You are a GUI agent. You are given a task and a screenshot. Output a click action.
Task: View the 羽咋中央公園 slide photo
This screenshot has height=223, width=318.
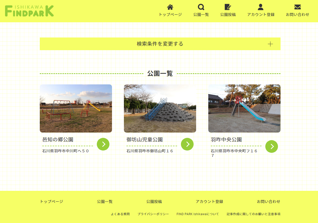(x=244, y=108)
